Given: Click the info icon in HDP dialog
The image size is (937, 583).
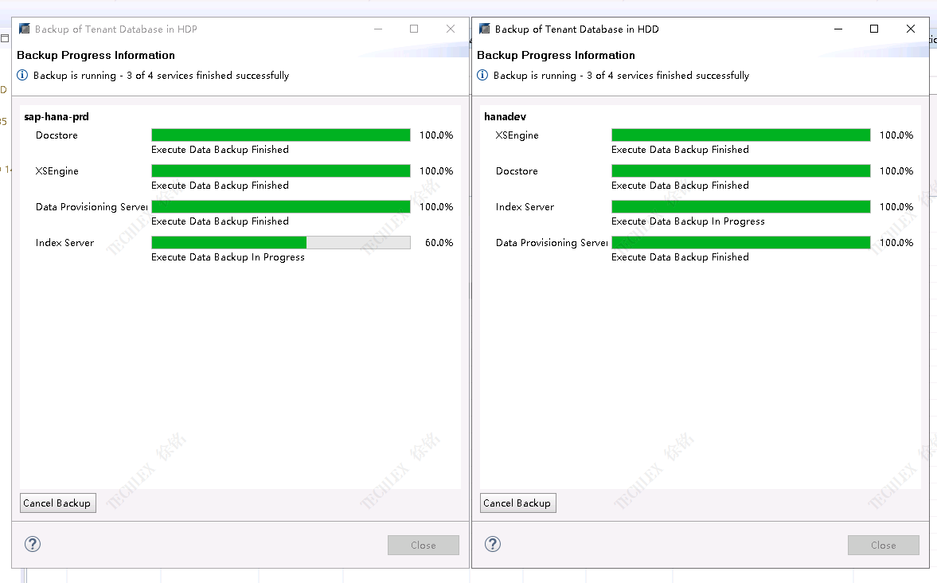Looking at the screenshot, I should (x=22, y=76).
